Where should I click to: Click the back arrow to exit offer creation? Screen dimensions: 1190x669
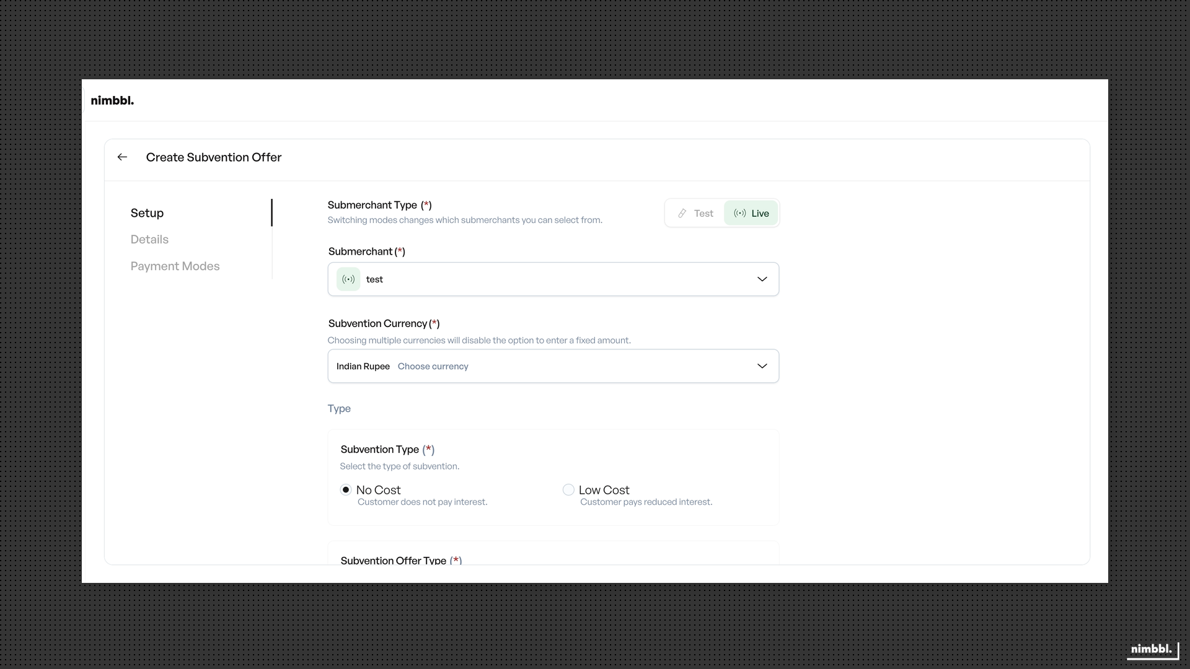(121, 157)
